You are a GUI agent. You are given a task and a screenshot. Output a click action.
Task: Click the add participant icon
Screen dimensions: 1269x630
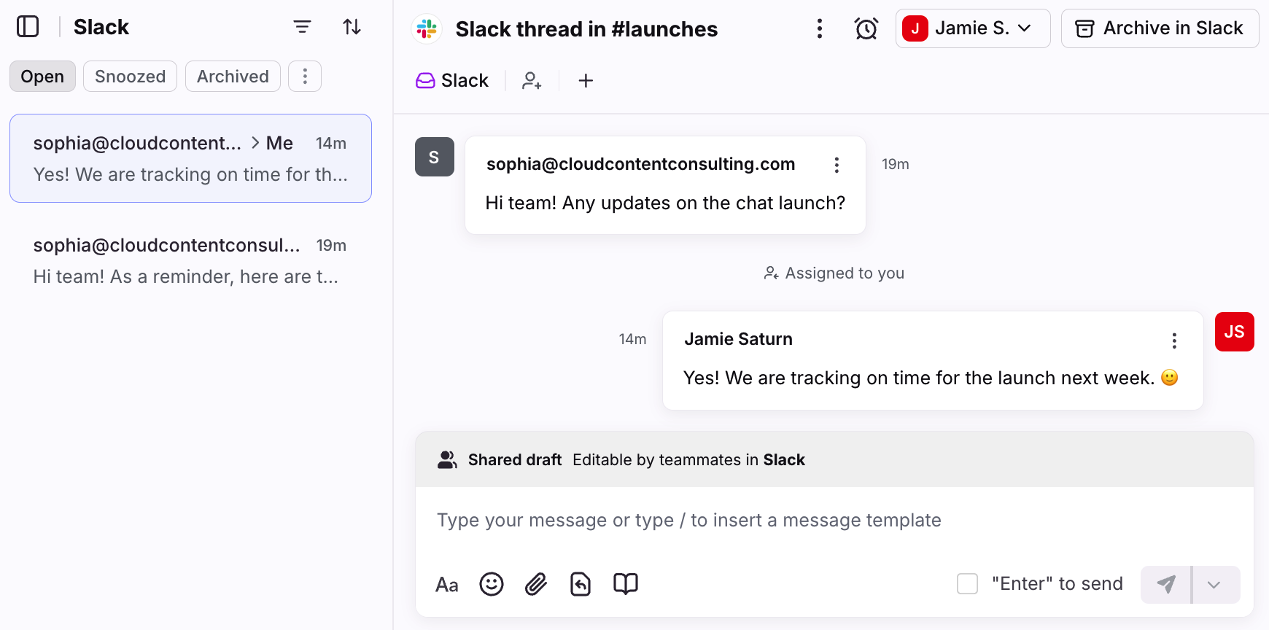coord(532,80)
